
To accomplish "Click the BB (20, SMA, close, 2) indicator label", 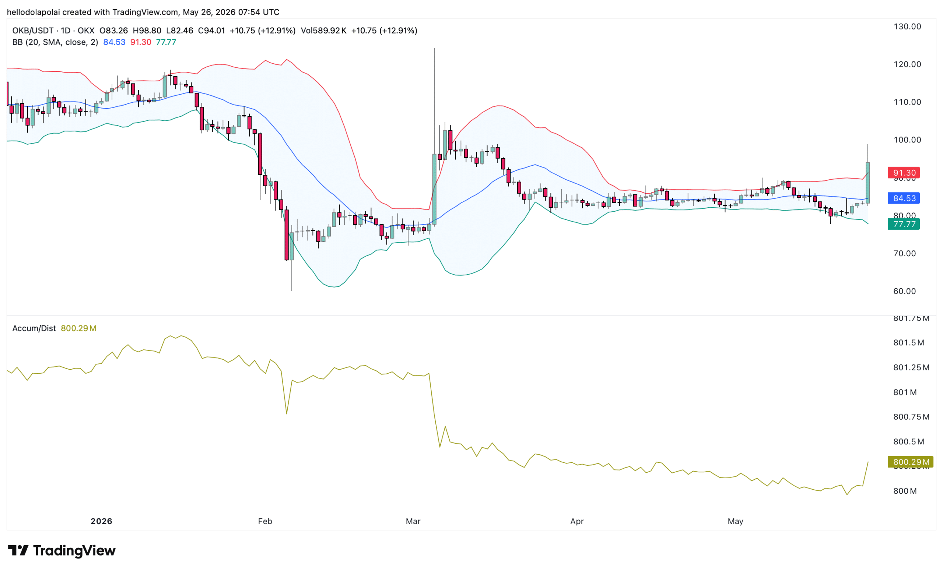I will click(x=55, y=42).
